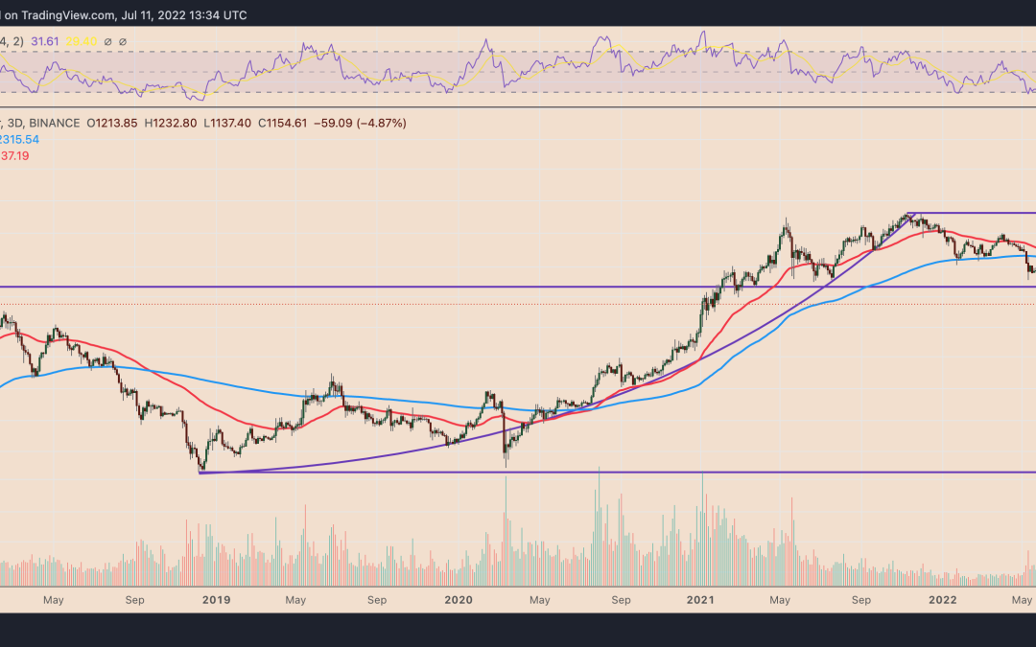Click the red moving average value 37.19
The width and height of the screenshot is (1036, 647).
[14, 156]
